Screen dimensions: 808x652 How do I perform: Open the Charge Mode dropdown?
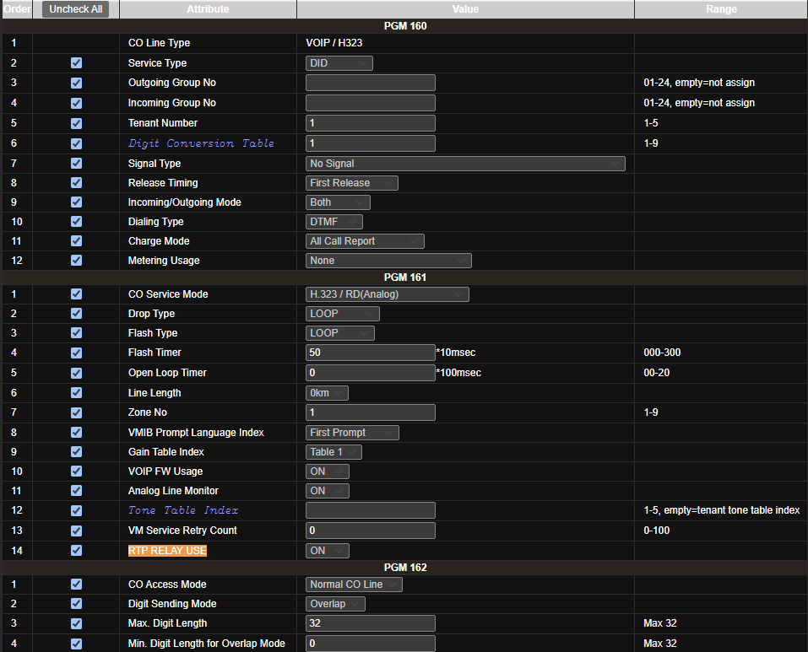(365, 241)
